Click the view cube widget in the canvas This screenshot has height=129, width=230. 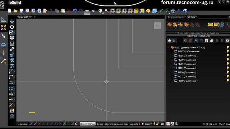[x=157, y=25]
